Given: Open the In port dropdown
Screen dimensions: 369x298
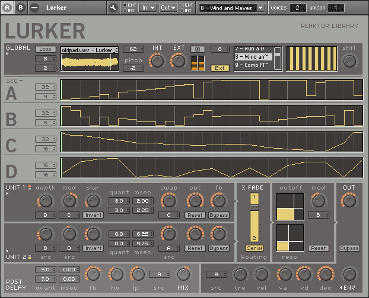Looking at the screenshot, I should [147, 8].
